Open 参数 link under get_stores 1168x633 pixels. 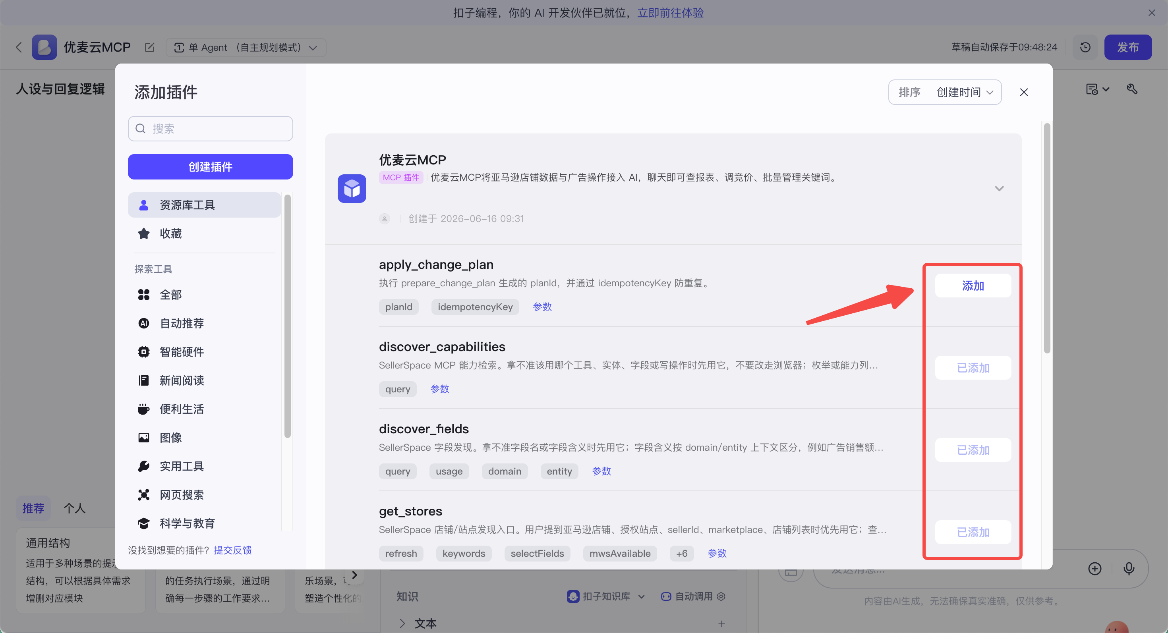717,553
